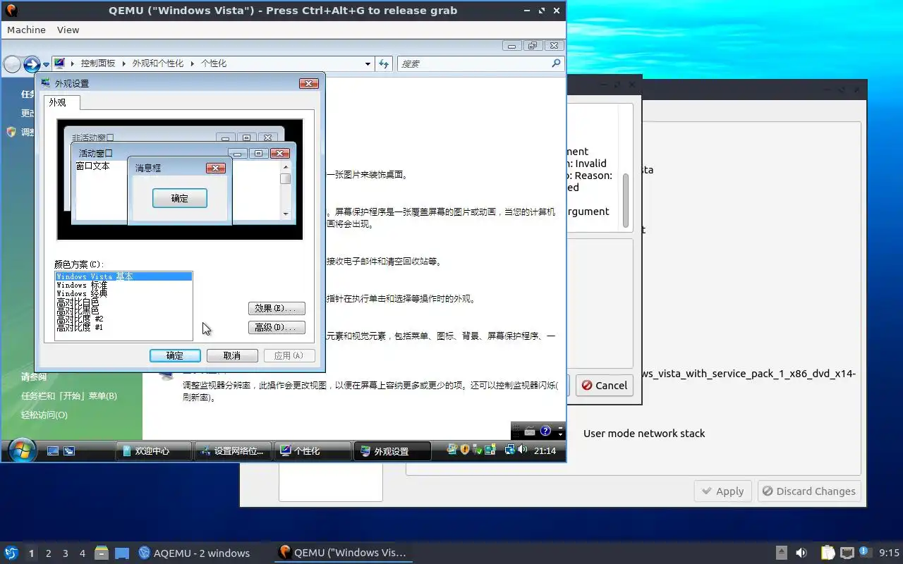Click Discard Changes in AQEMU window
The width and height of the screenshot is (903, 564).
click(809, 491)
